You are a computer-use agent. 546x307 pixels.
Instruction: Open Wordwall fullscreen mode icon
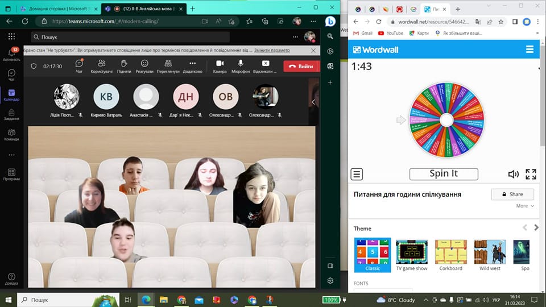(531, 174)
